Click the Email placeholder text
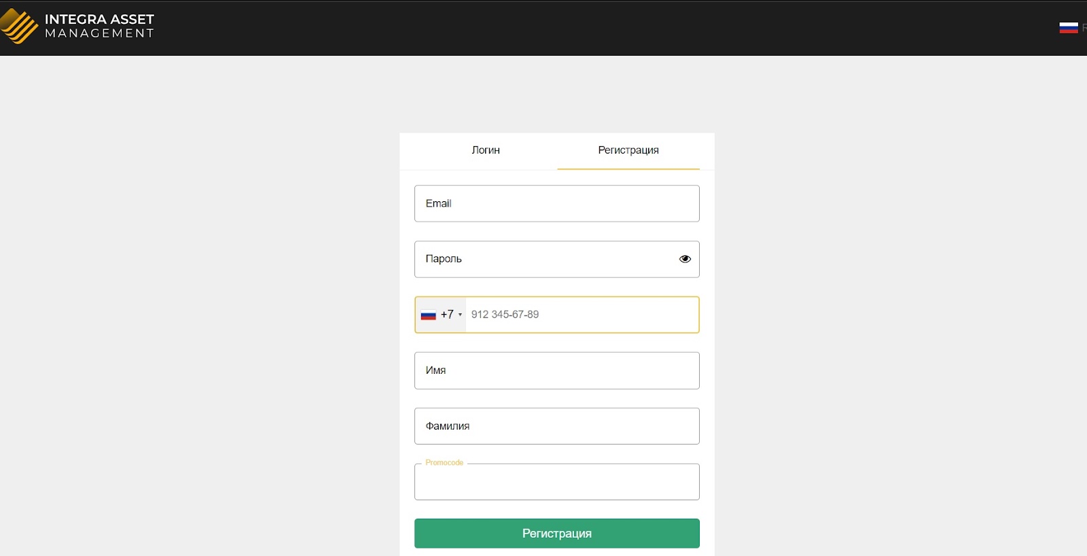Image resolution: width=1087 pixels, height=556 pixels. (438, 204)
